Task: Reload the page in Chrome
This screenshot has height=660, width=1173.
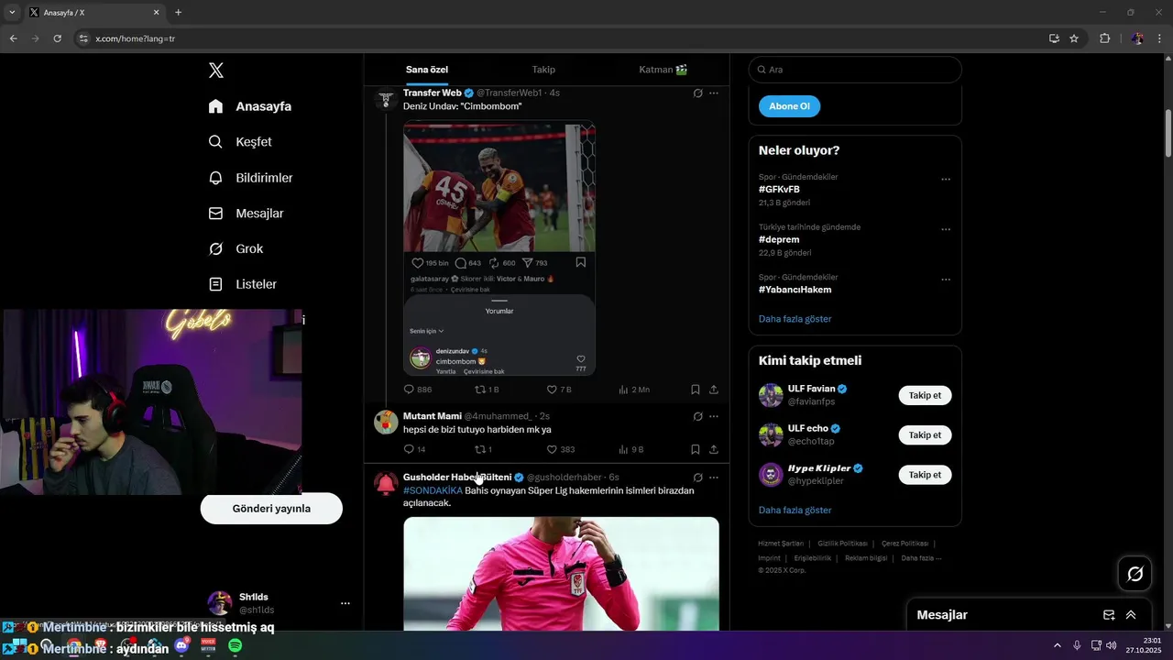Action: [x=57, y=38]
